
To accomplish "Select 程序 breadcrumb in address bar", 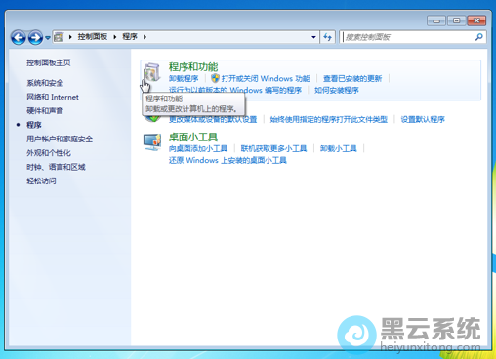I will tap(130, 37).
